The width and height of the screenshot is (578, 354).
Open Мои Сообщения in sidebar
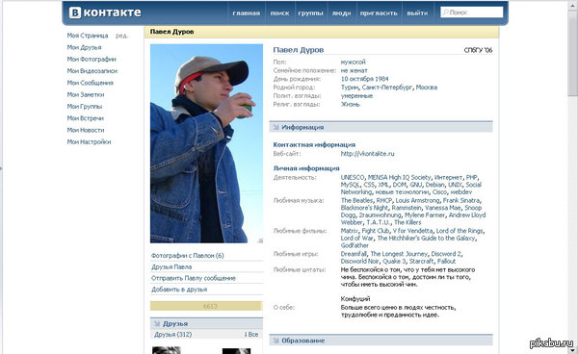[x=90, y=83]
